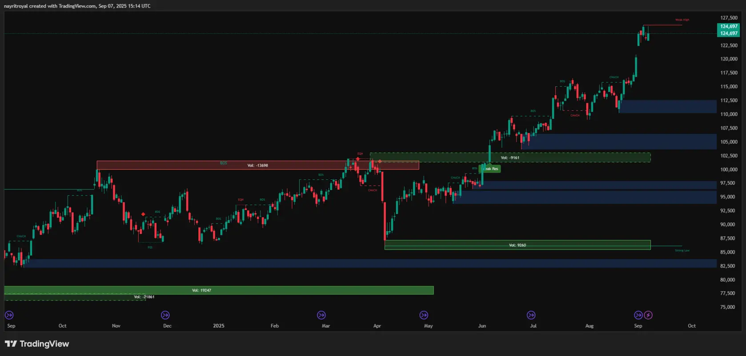Select the green zone labeled Vol: 19247
The width and height of the screenshot is (746, 356).
pos(219,290)
